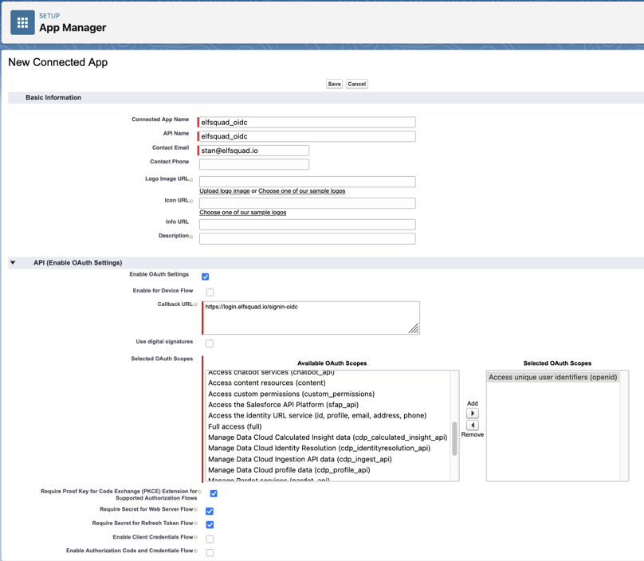644x561 pixels.
Task: Click the Save button
Action: point(334,84)
